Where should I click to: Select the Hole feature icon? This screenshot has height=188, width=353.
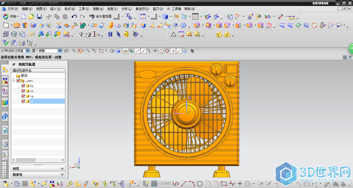(33, 25)
